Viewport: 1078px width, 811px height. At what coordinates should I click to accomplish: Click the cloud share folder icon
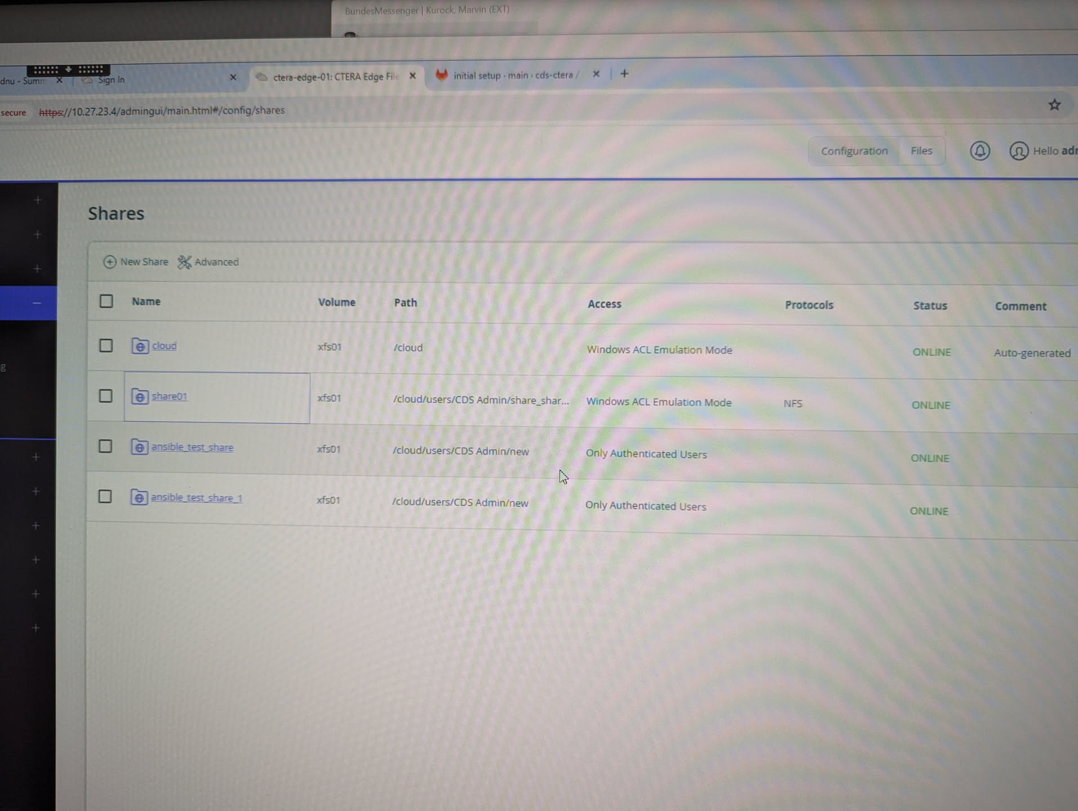click(x=140, y=346)
